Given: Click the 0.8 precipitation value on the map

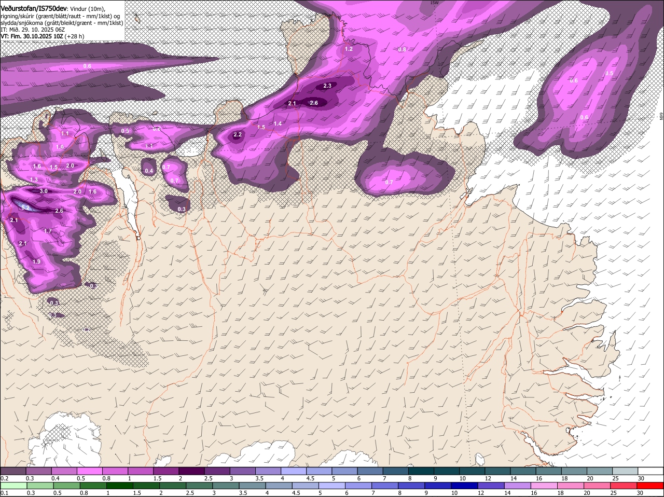Looking at the screenshot, I should 402,49.
